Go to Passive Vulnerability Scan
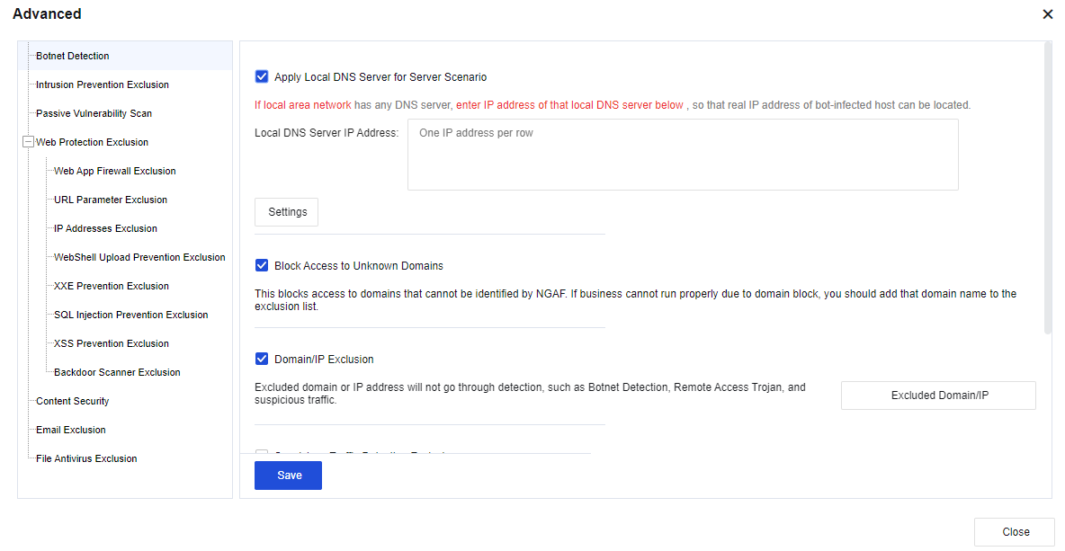Screen dimensions: 1065x551 [x=94, y=113]
